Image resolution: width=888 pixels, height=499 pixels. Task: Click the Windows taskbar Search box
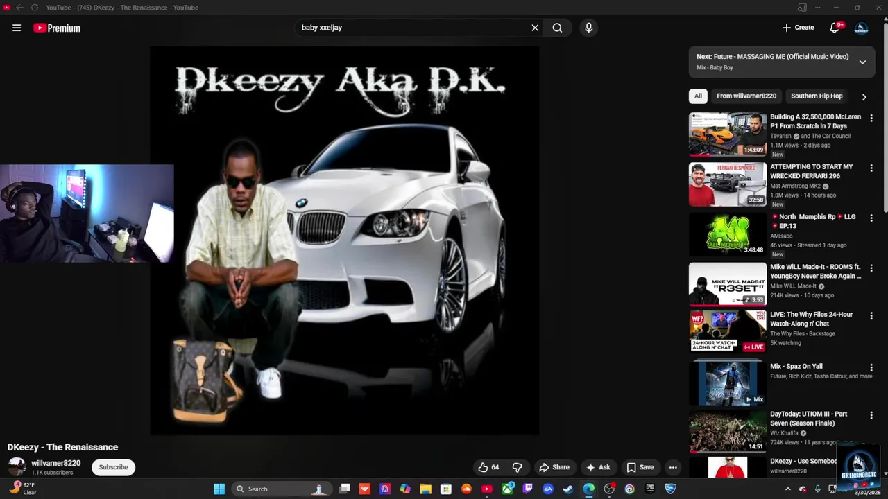pos(280,489)
